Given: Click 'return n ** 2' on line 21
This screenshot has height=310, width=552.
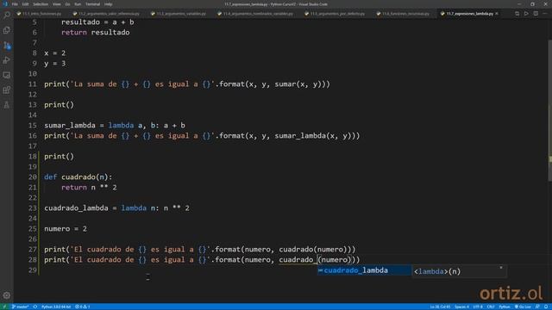Looking at the screenshot, I should click(x=89, y=188).
